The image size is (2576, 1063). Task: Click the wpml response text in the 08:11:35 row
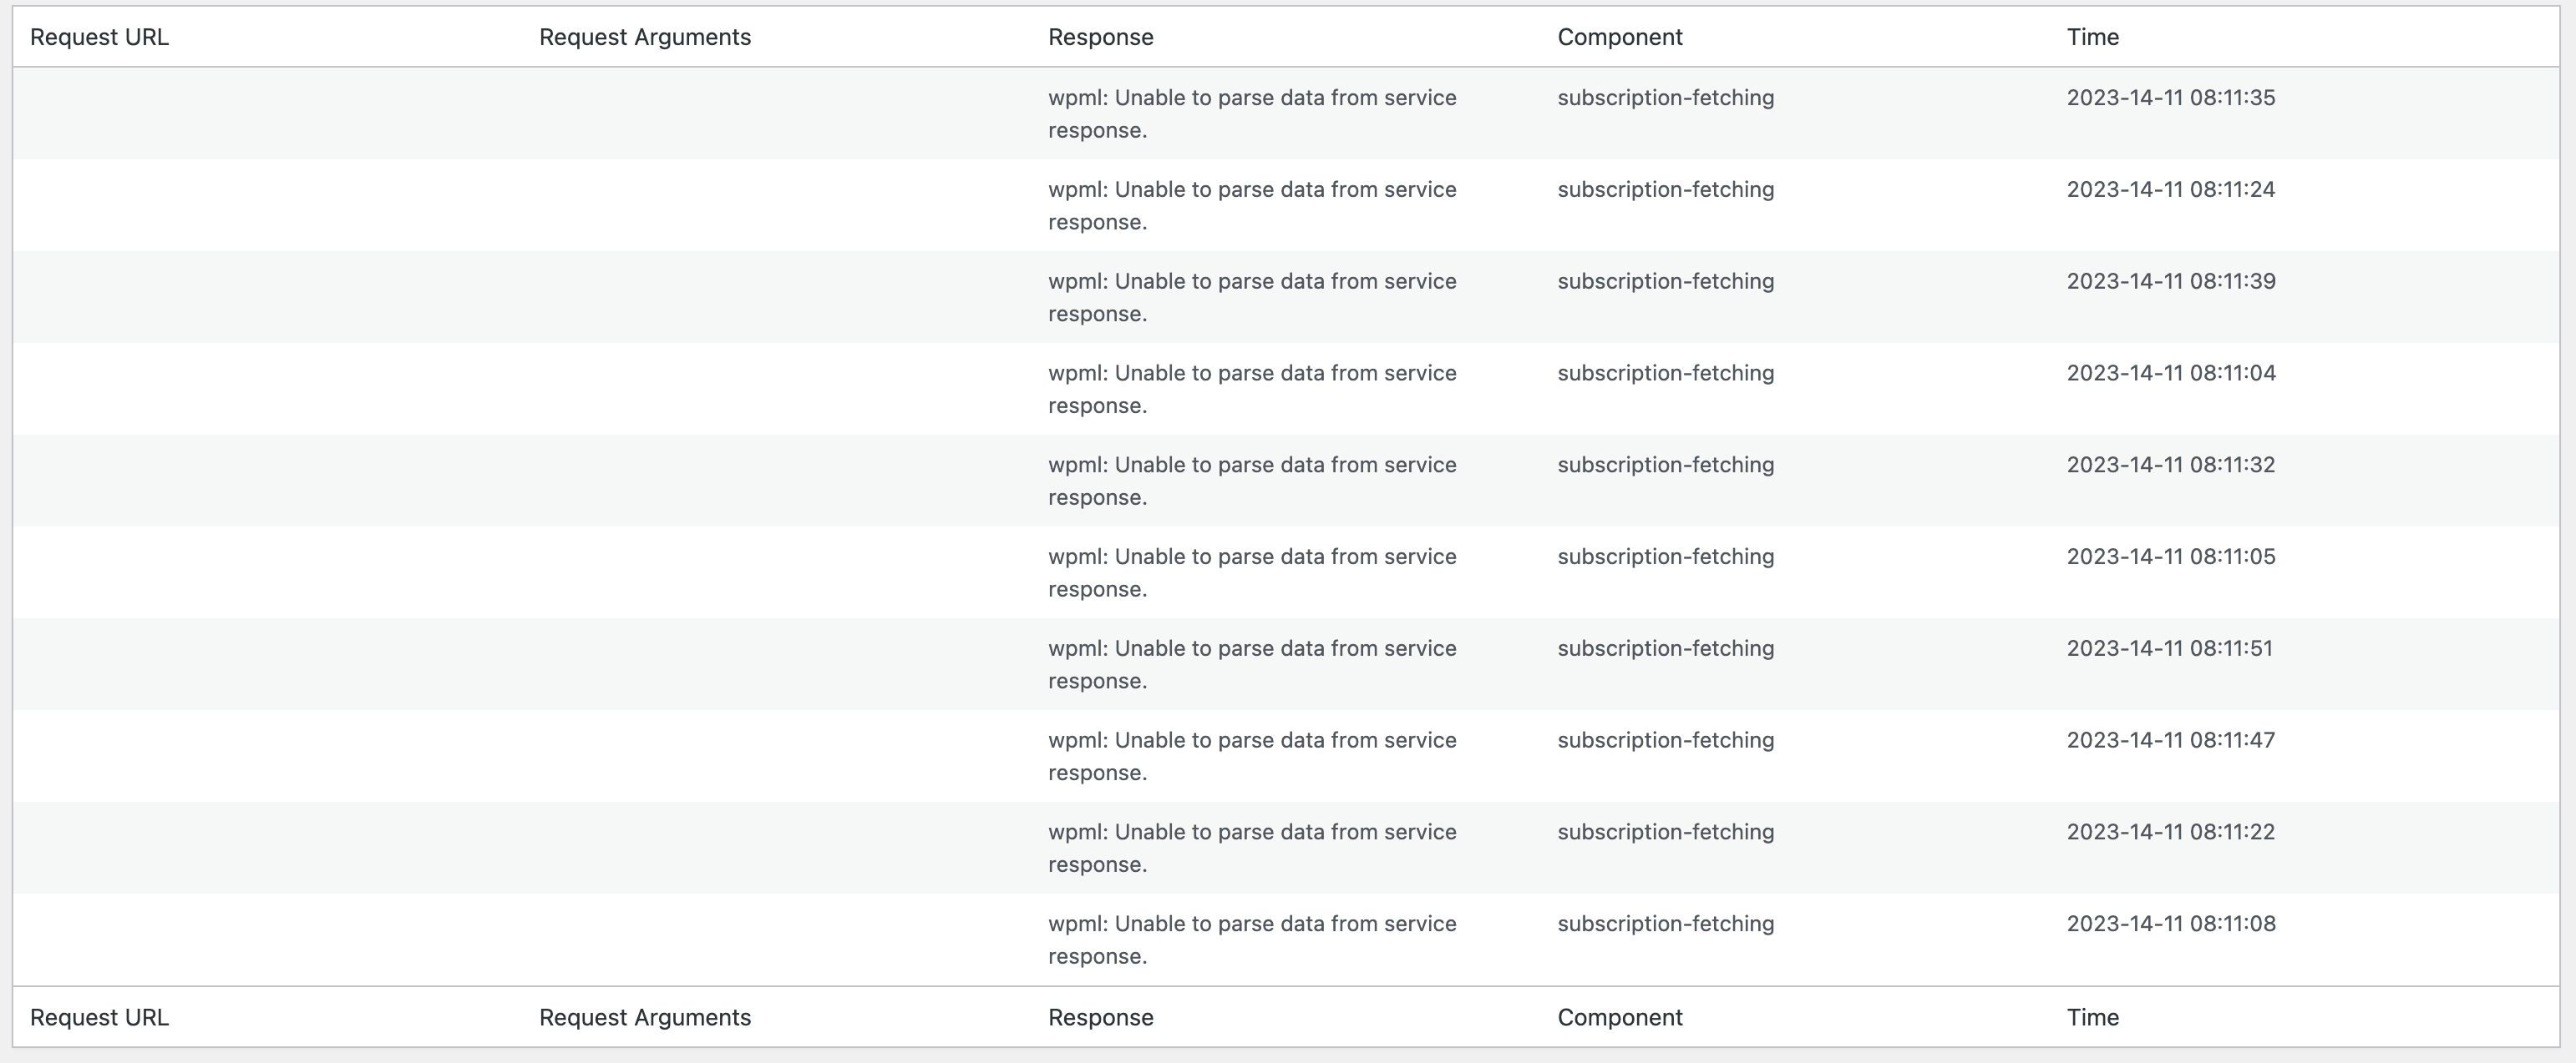[1252, 113]
